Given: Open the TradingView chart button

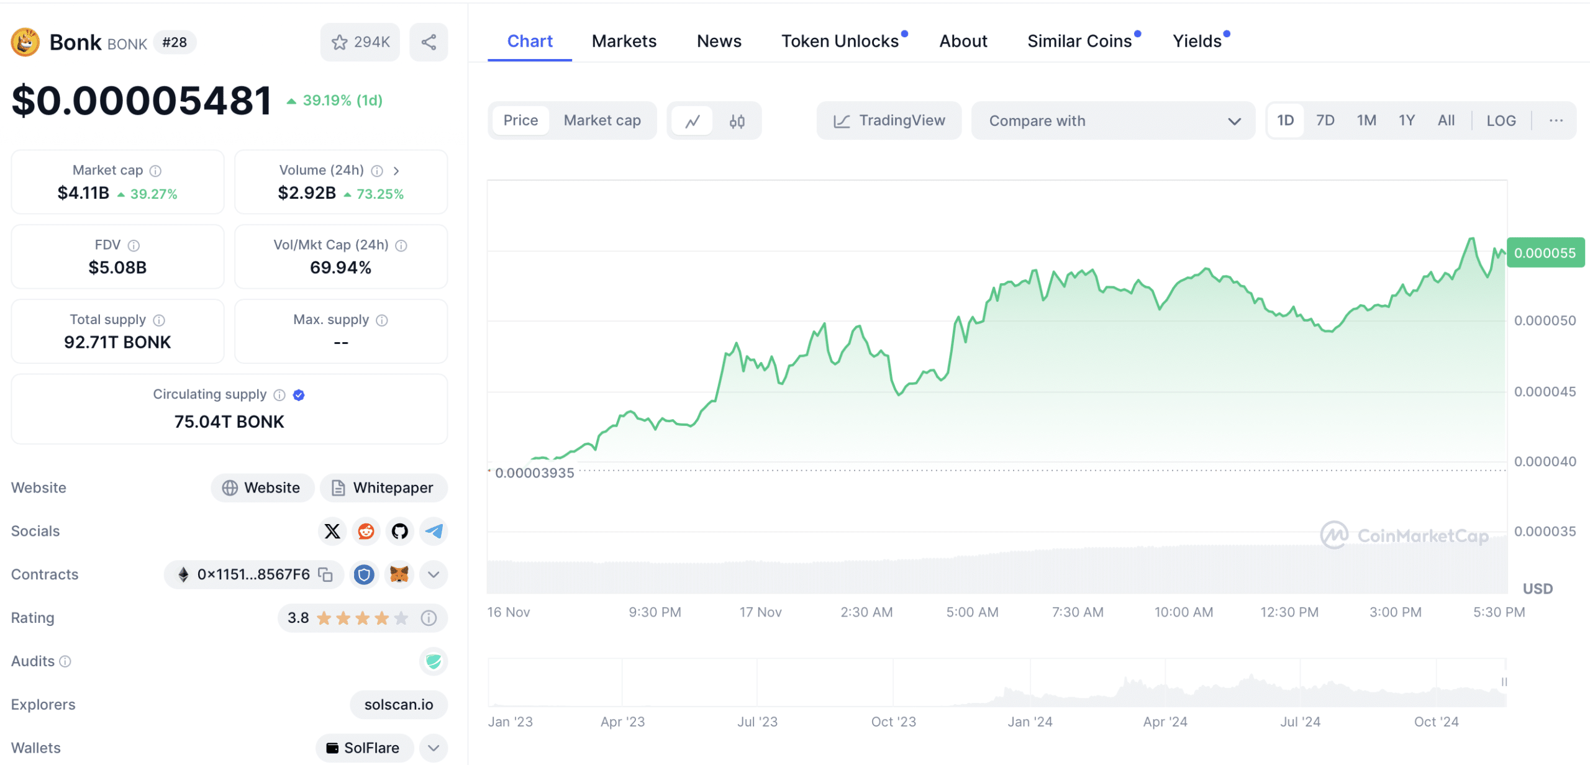Looking at the screenshot, I should pos(889,121).
